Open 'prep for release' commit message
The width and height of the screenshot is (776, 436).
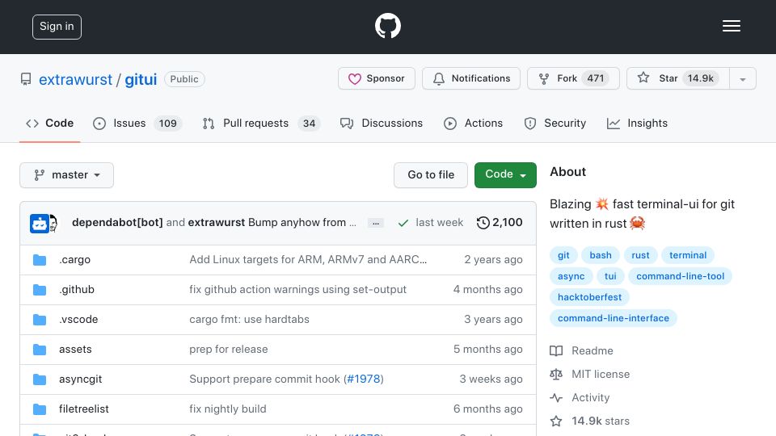coord(229,350)
